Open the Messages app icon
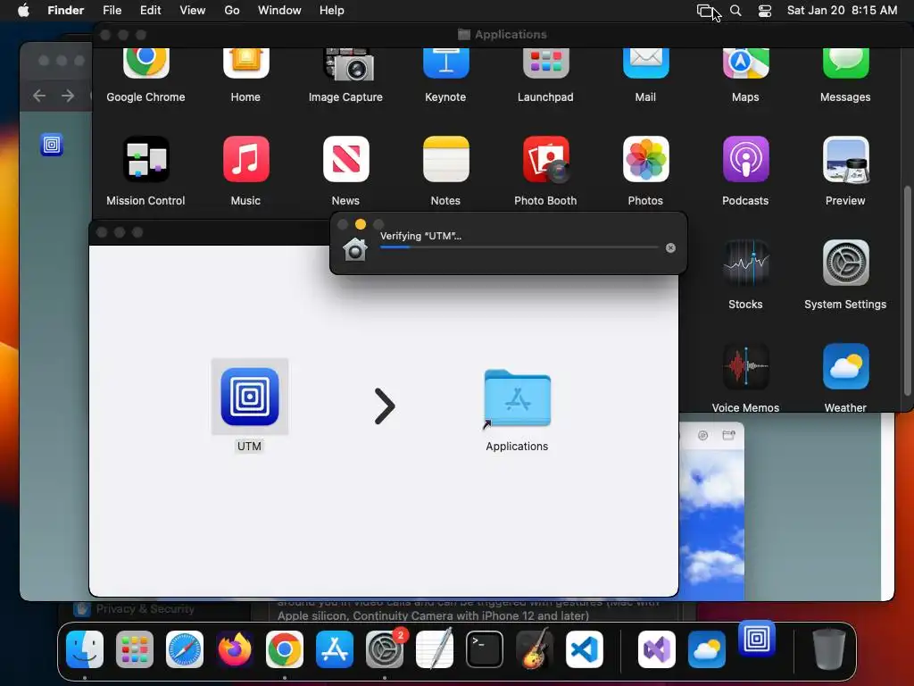The image size is (914, 686). [x=845, y=63]
